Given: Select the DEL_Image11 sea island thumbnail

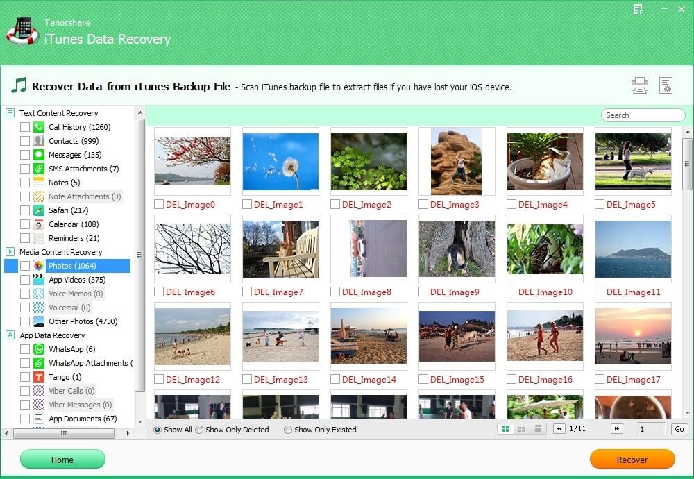Looking at the screenshot, I should coord(633,249).
